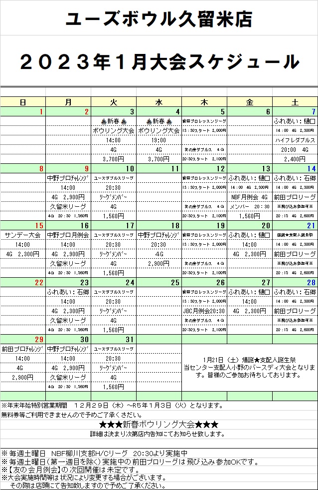Select 爆誕★支配人誕生祭 cell on January 21
The height and width of the screenshot is (490, 318).
coord(295,235)
